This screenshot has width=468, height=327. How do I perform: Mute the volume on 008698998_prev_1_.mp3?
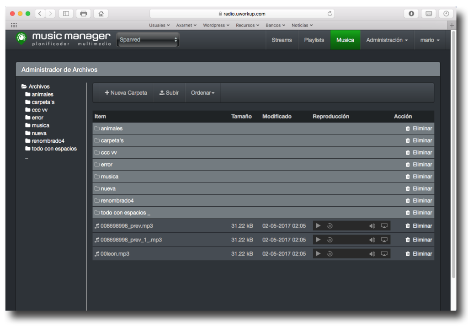pos(372,240)
